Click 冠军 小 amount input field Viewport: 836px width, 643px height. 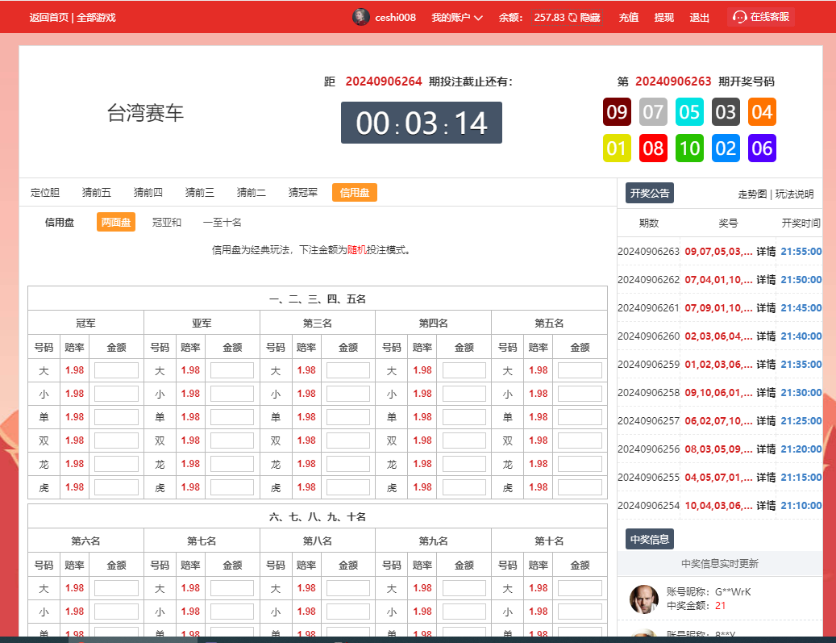116,394
